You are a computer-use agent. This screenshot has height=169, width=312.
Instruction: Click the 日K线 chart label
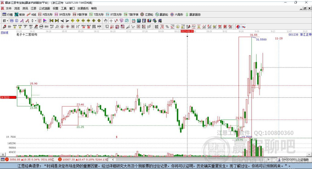5,33
